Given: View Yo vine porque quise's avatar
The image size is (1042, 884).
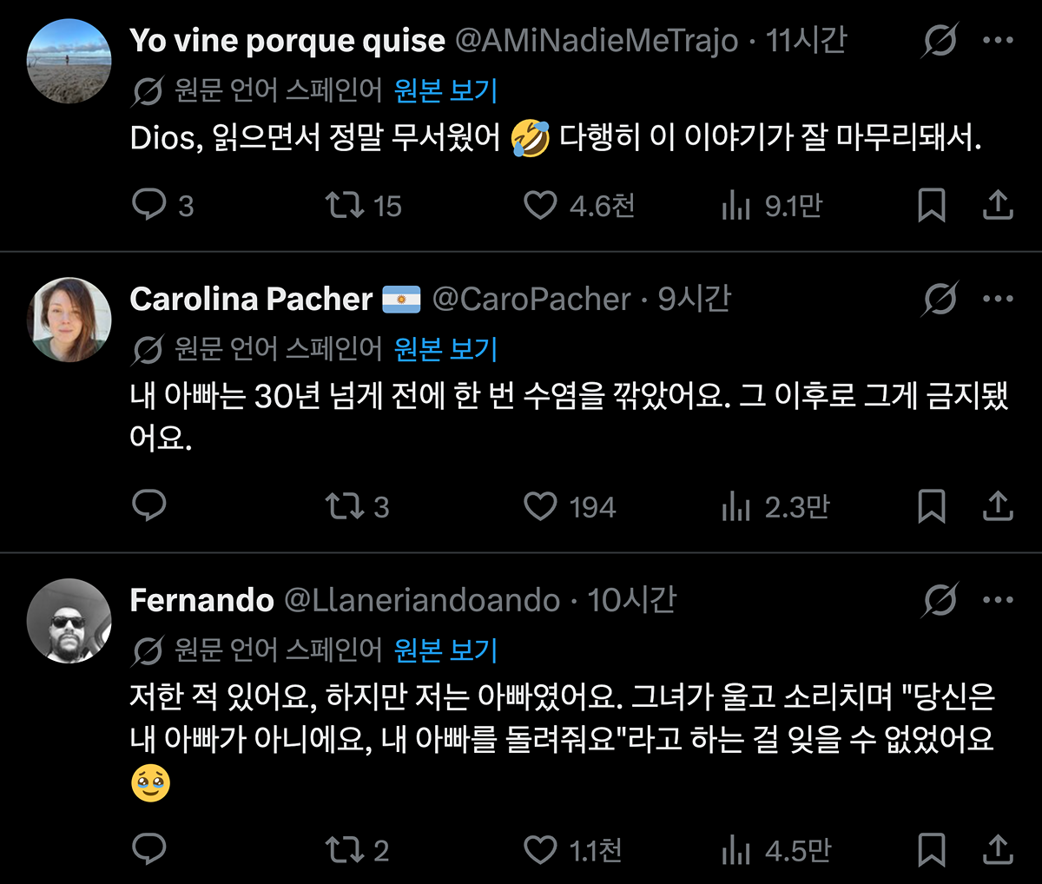Looking at the screenshot, I should (69, 61).
